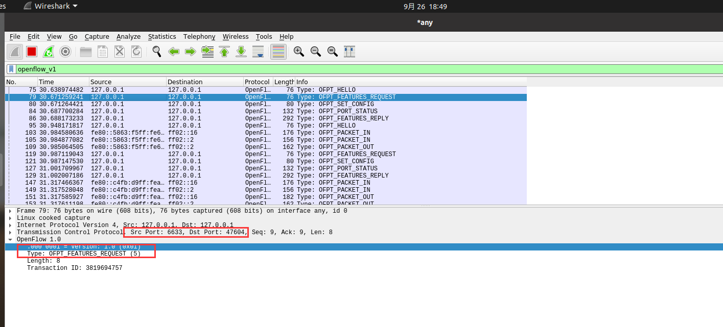The width and height of the screenshot is (723, 327).
Task: Open the Wireshark app menu in top bar
Action: pyautogui.click(x=51, y=6)
